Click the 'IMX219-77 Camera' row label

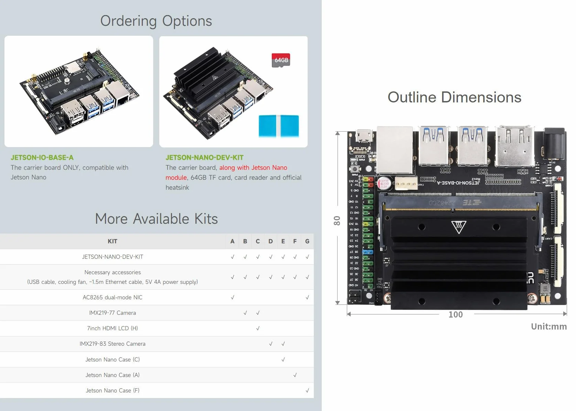pos(113,313)
